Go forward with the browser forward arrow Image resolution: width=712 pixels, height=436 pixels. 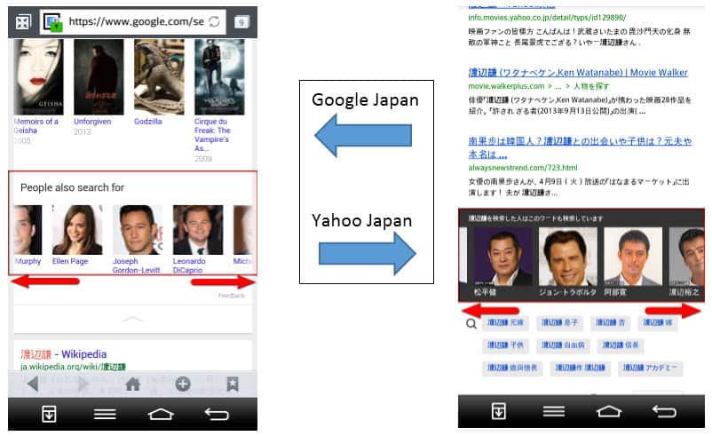[x=83, y=384]
